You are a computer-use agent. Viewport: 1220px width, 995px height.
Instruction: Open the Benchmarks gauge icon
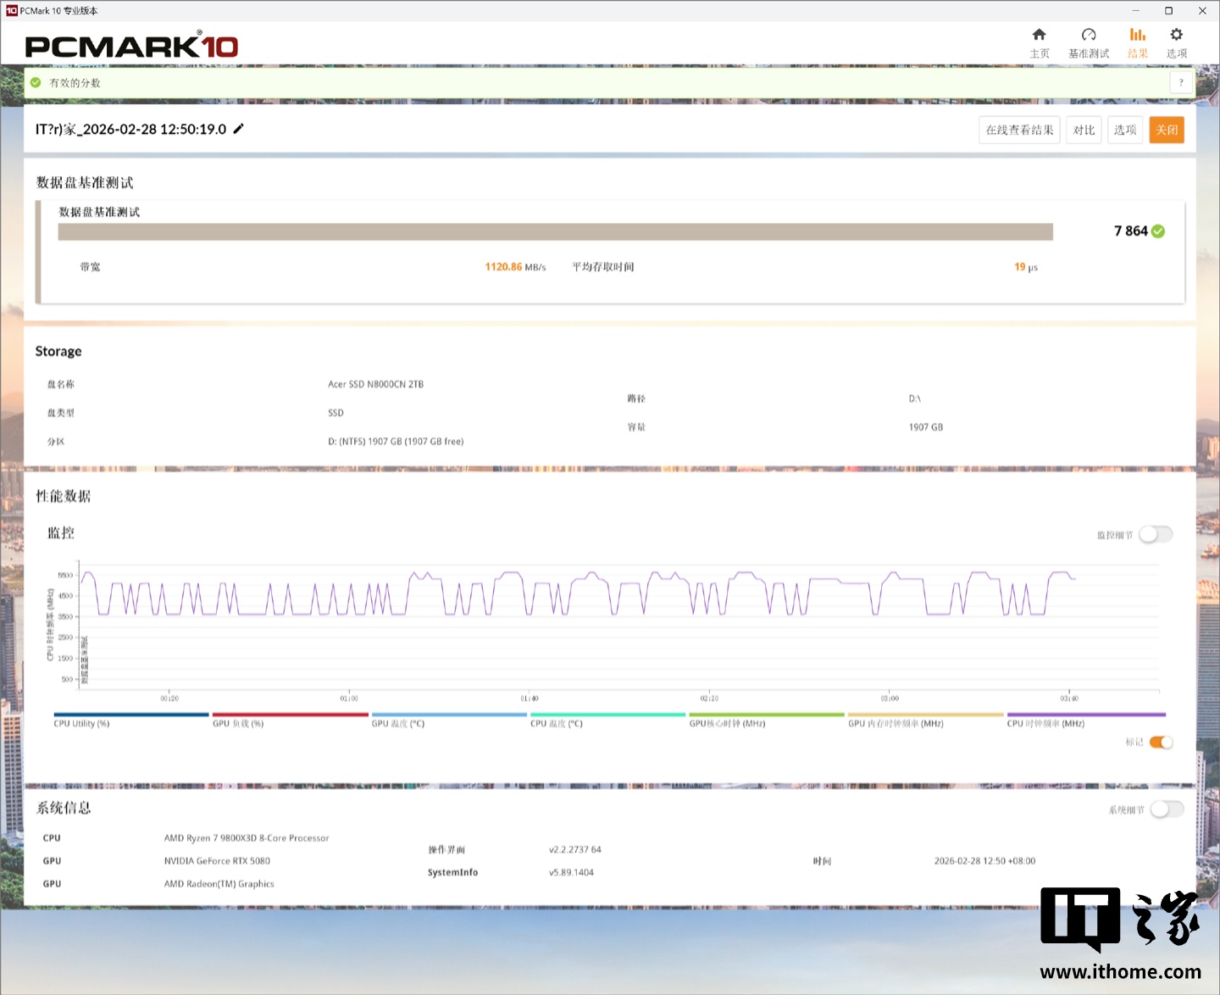coord(1088,36)
